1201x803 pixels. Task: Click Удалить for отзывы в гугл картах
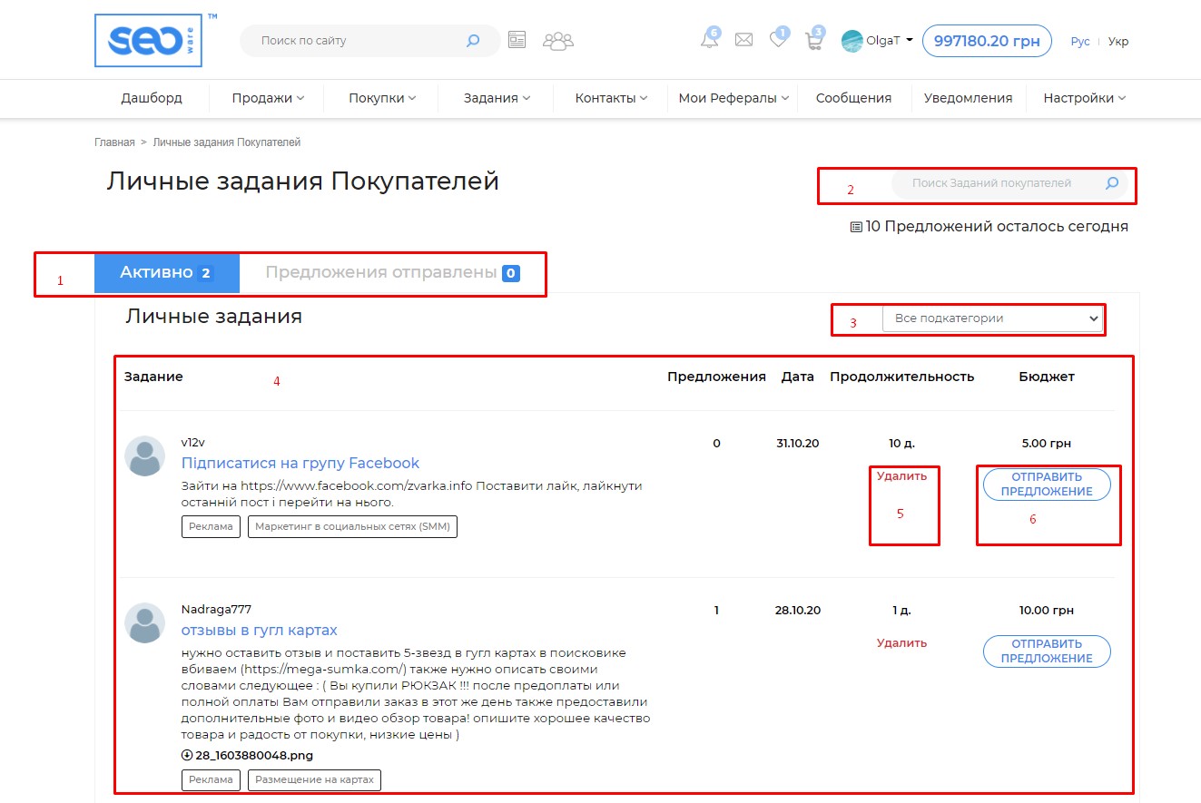[x=901, y=643]
